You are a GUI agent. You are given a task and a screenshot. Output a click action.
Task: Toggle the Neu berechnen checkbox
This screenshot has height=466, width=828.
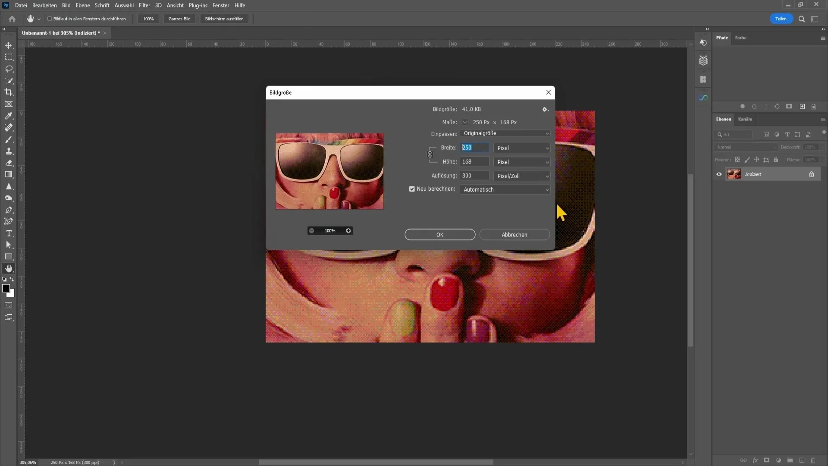pyautogui.click(x=412, y=189)
